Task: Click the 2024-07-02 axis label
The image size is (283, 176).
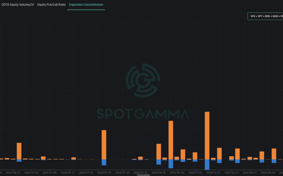Action: pyautogui.click(x=31, y=173)
